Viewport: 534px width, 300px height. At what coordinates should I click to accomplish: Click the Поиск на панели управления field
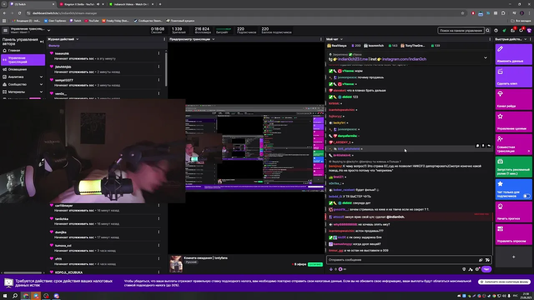461,30
